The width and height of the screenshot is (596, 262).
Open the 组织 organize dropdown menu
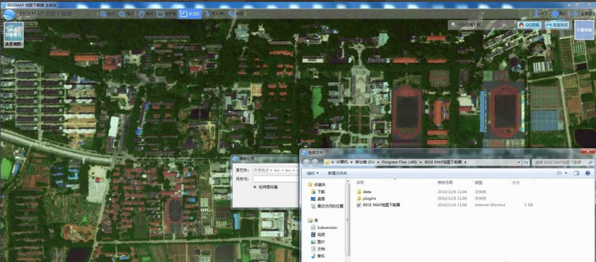[313, 173]
